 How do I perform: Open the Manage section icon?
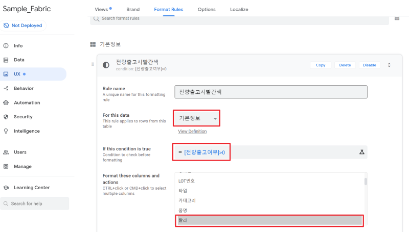6,166
